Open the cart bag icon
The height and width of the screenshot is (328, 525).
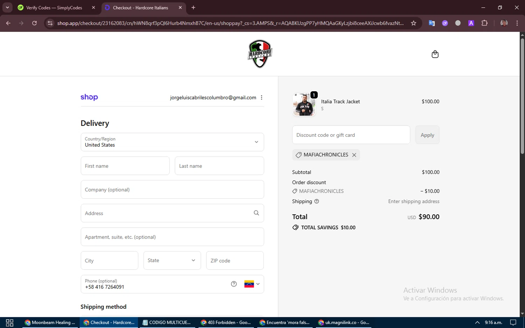[x=435, y=54]
